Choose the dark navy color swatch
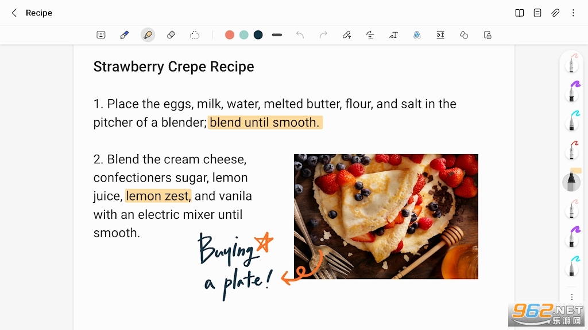This screenshot has height=330, width=588. 258,35
